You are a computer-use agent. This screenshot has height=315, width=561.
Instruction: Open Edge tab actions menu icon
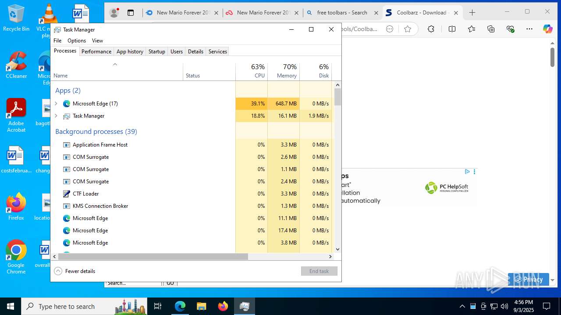[131, 13]
